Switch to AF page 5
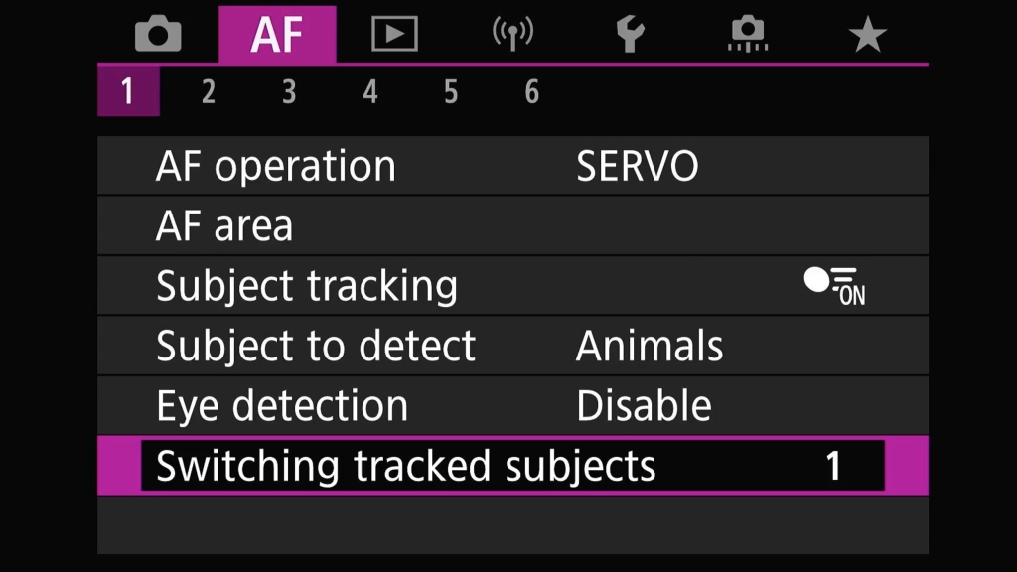Screen dimensions: 1017x572 click(x=451, y=91)
